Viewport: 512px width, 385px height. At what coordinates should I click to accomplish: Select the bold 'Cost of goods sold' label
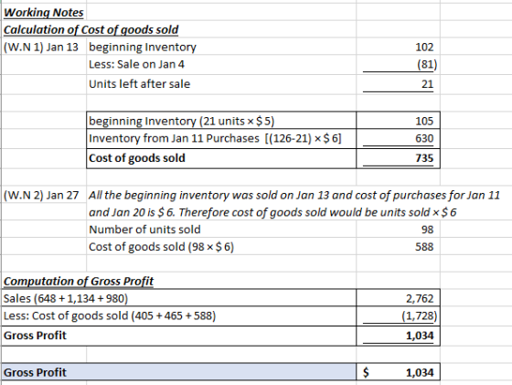137,158
